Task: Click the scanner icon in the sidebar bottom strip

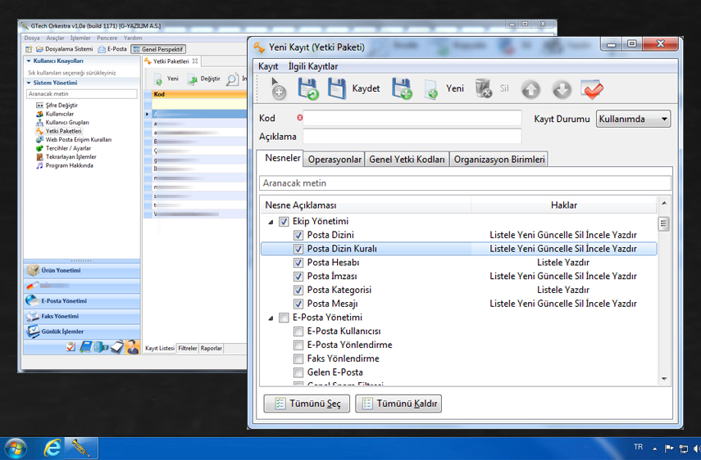Action: [116, 347]
